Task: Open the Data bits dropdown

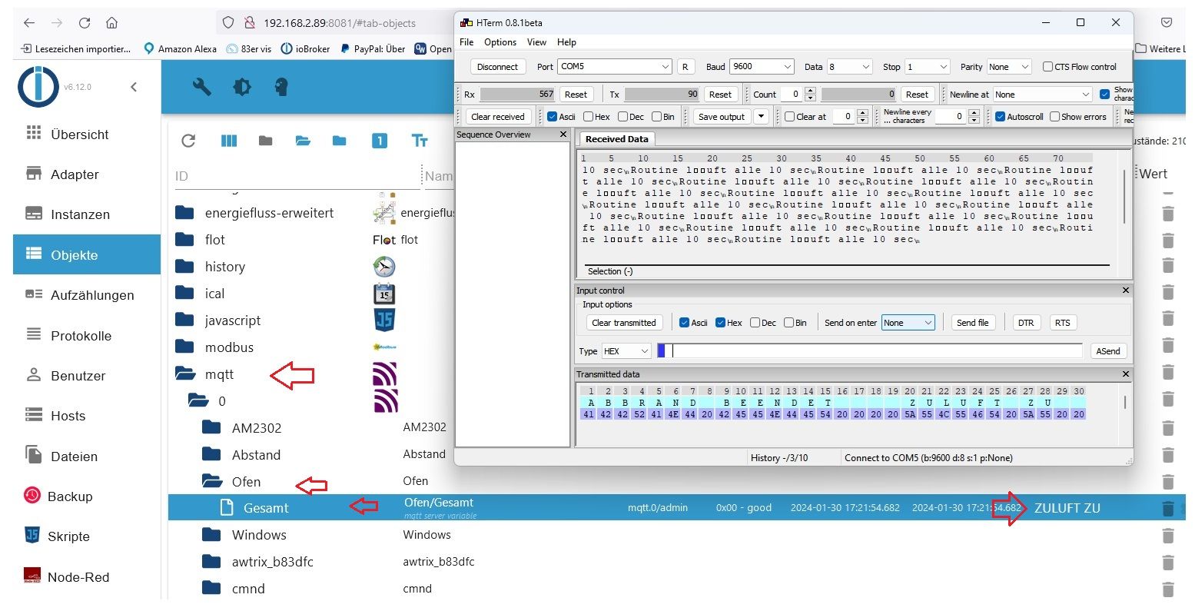Action: pyautogui.click(x=849, y=67)
